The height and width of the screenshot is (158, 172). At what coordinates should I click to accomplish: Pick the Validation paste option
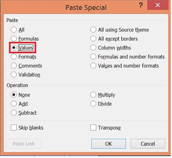tap(14, 75)
